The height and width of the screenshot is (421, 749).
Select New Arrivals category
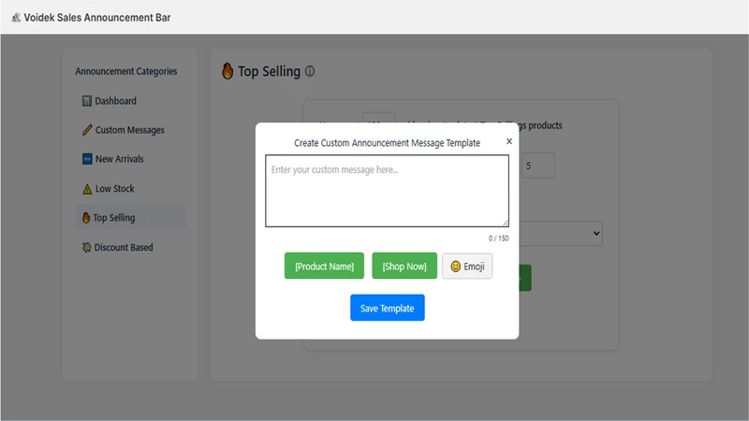coord(113,159)
